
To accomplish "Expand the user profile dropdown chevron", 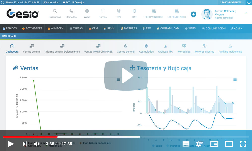I will pyautogui.click(x=245, y=13).
